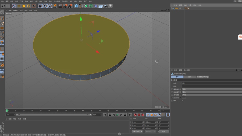The image size is (242, 136).
Task: Open the material manager 创建 menu
Action: click(x=10, y=119)
